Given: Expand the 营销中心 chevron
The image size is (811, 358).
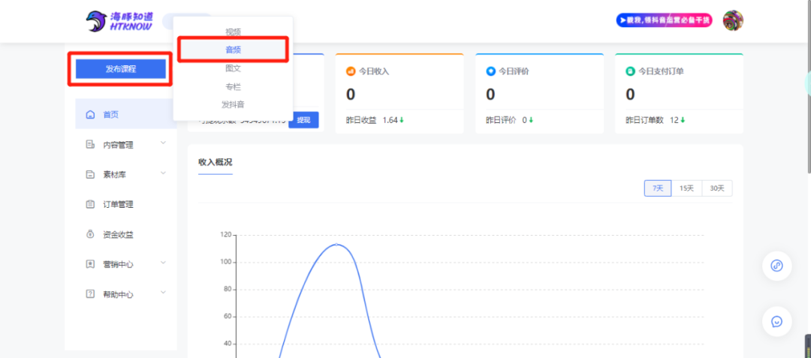Looking at the screenshot, I should pyautogui.click(x=164, y=263).
